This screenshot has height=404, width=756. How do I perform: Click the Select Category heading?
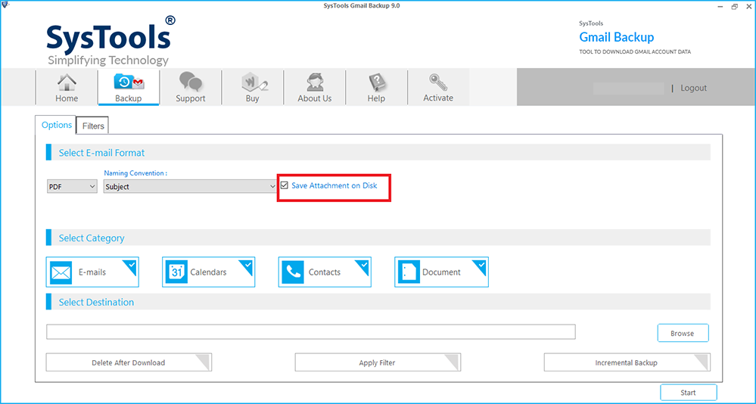pos(92,238)
